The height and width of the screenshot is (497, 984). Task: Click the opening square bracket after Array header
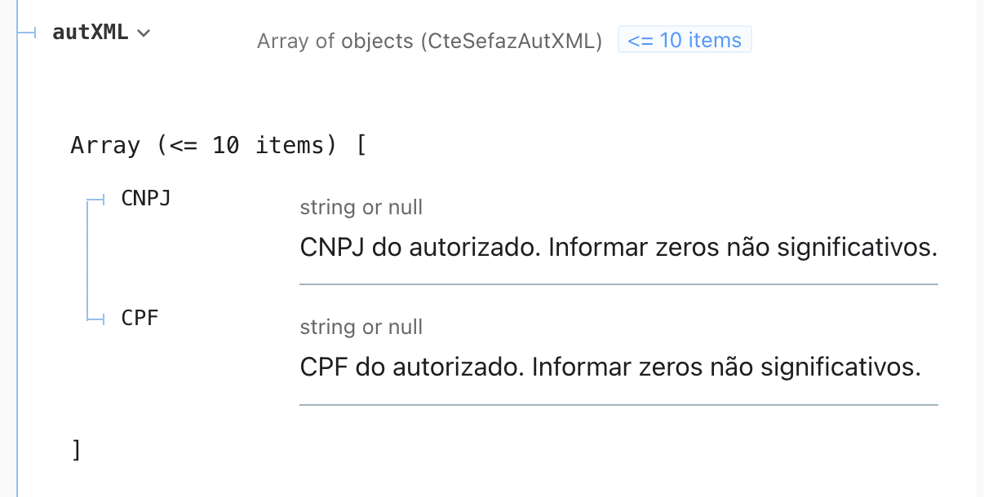[x=361, y=146]
